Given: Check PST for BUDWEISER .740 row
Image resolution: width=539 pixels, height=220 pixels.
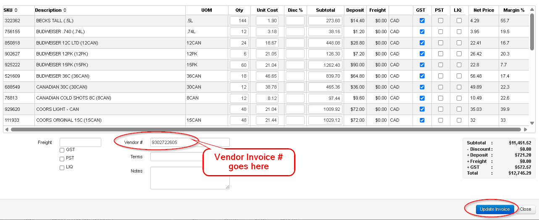Looking at the screenshot, I should tap(440, 31).
